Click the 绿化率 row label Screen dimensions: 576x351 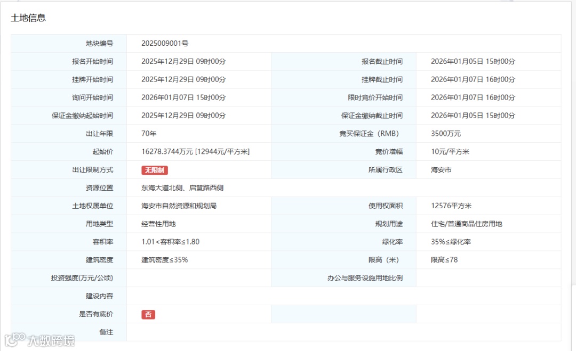coord(393,242)
